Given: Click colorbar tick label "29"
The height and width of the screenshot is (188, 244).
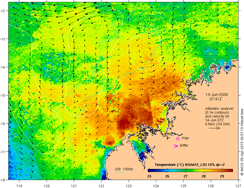Looking at the screenshot, I should tap(222, 176).
